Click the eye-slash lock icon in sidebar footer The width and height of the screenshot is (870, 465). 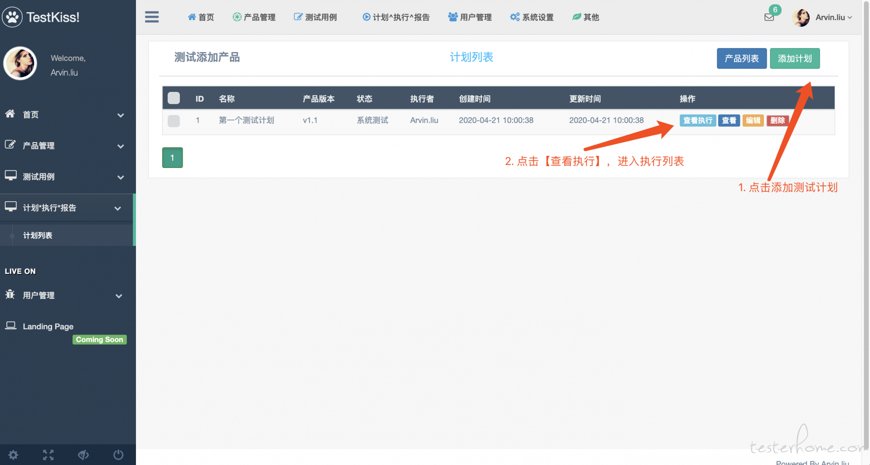click(83, 455)
